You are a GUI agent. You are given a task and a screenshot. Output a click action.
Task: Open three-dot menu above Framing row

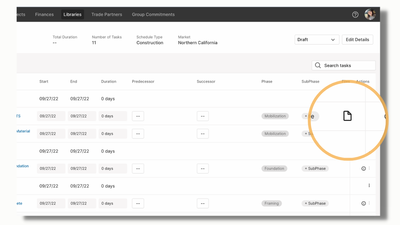click(x=369, y=186)
